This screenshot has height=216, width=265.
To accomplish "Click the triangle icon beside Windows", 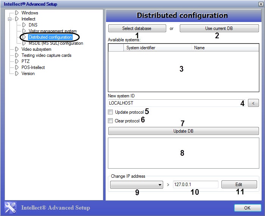I will coord(17,13).
